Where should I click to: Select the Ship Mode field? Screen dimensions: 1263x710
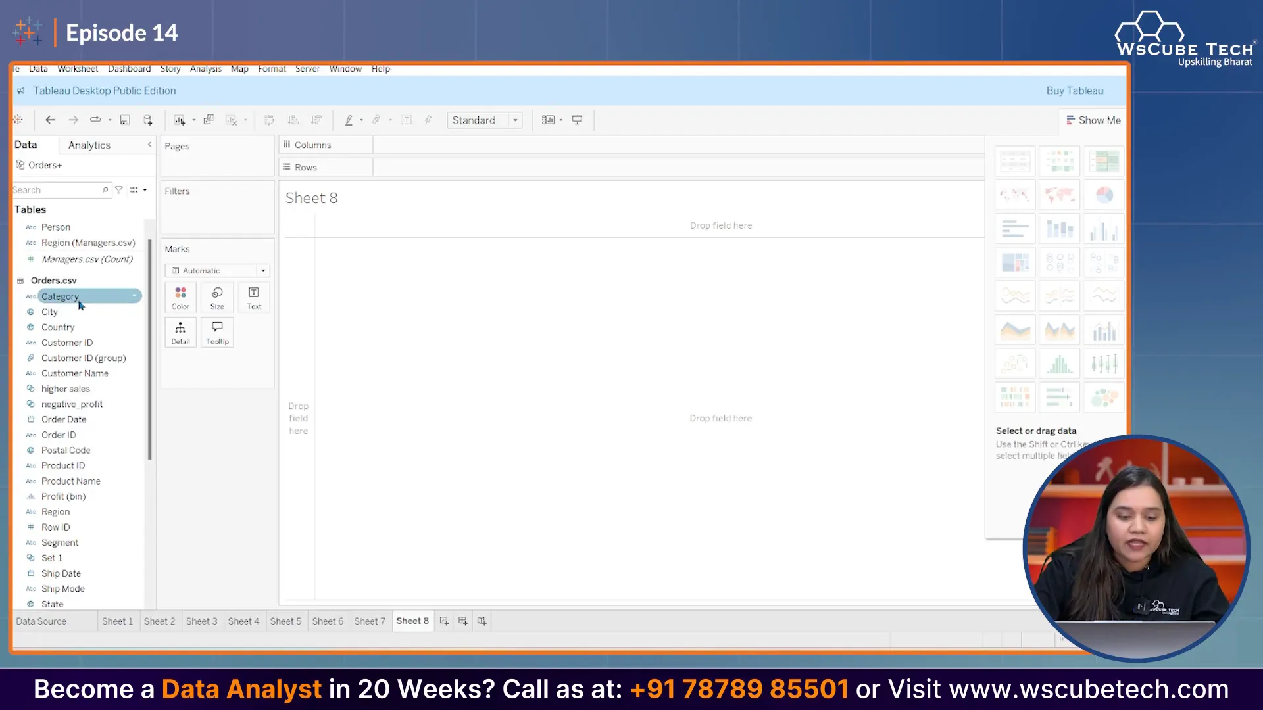pyautogui.click(x=63, y=589)
